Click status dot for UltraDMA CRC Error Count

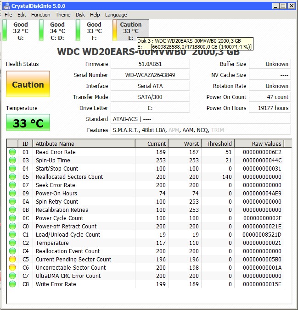coord(12,276)
